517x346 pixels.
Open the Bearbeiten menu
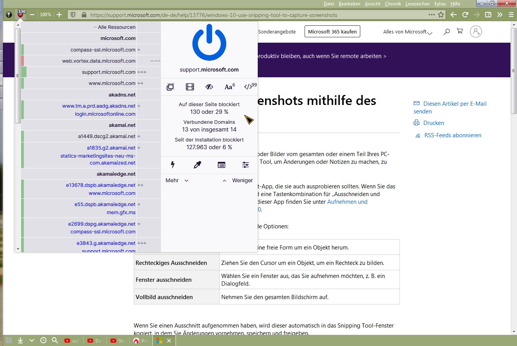[350, 4]
